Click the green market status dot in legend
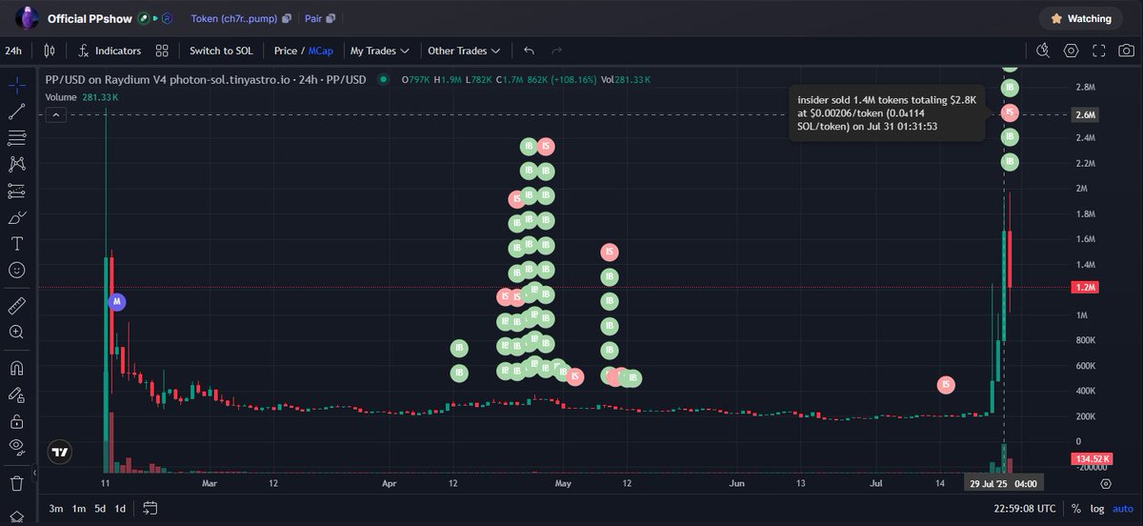1143x526 pixels. [383, 80]
